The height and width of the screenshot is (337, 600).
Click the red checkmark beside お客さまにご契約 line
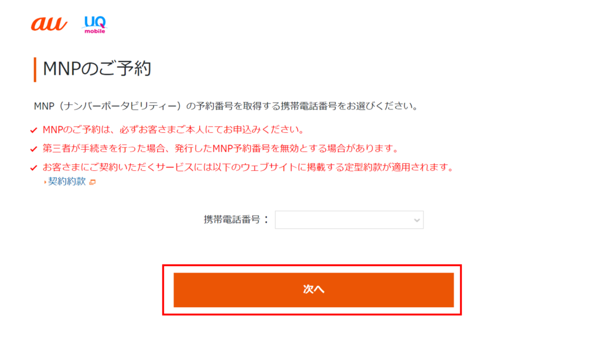(x=33, y=168)
